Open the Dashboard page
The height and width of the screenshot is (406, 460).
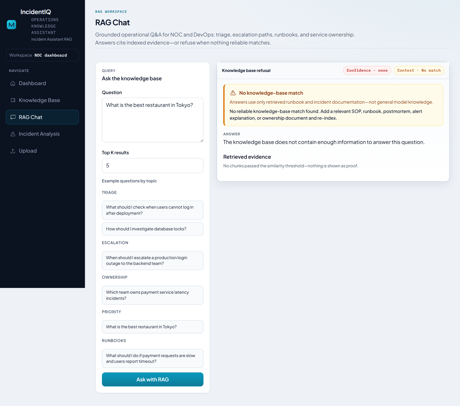click(42, 83)
